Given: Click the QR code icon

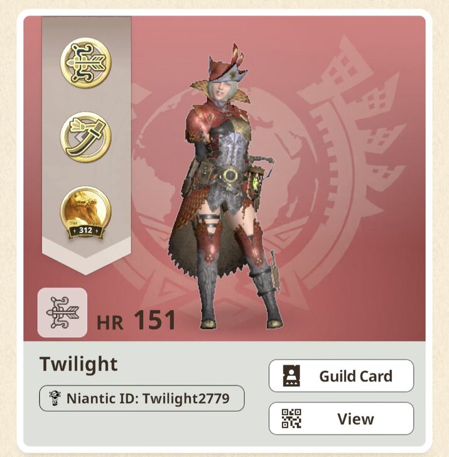Looking at the screenshot, I should click(x=291, y=419).
